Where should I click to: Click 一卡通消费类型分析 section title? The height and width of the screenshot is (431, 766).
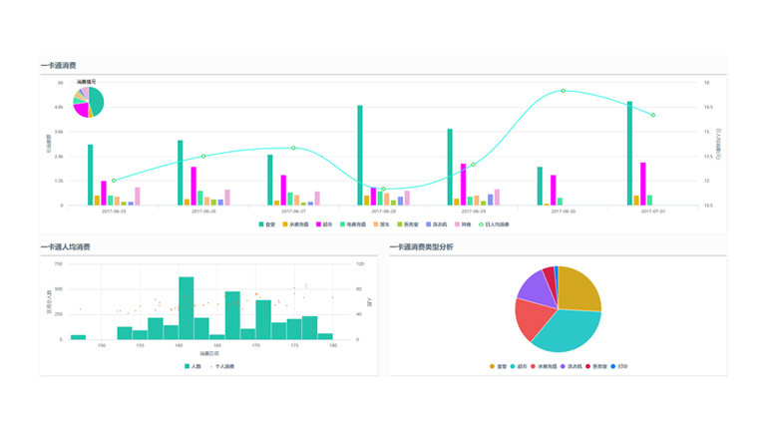tap(421, 245)
